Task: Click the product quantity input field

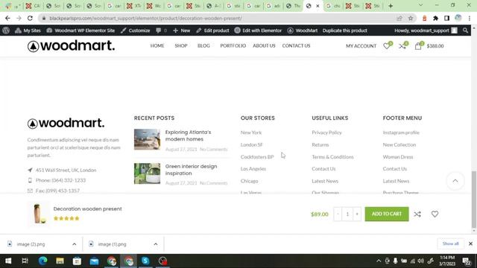Action: pos(347,214)
